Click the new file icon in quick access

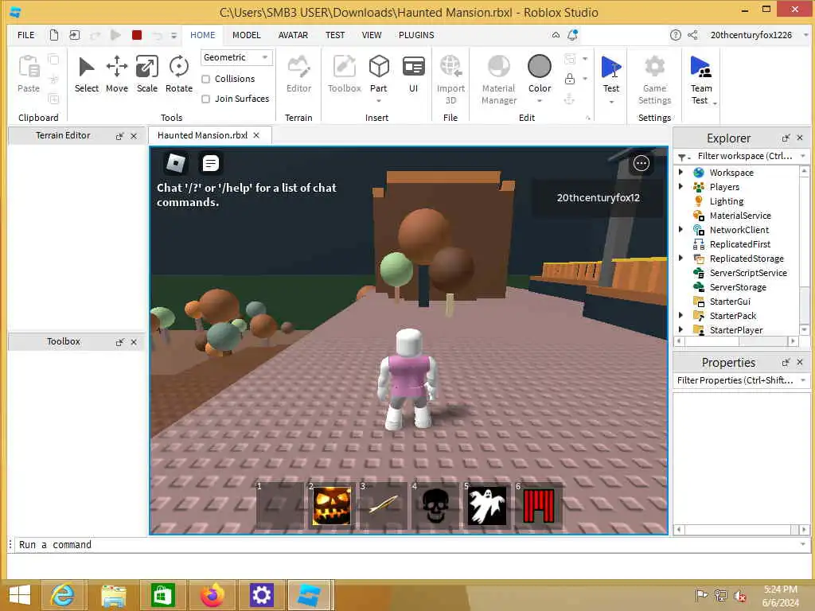click(x=54, y=35)
